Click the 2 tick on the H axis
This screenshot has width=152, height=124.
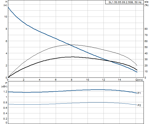[6, 66]
